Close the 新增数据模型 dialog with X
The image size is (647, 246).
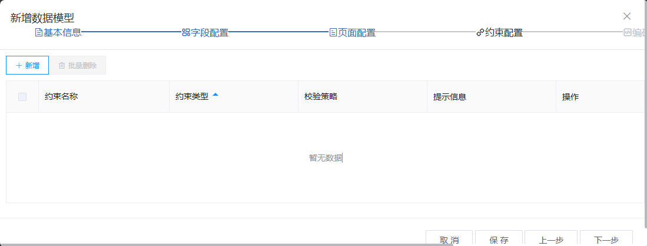(627, 16)
